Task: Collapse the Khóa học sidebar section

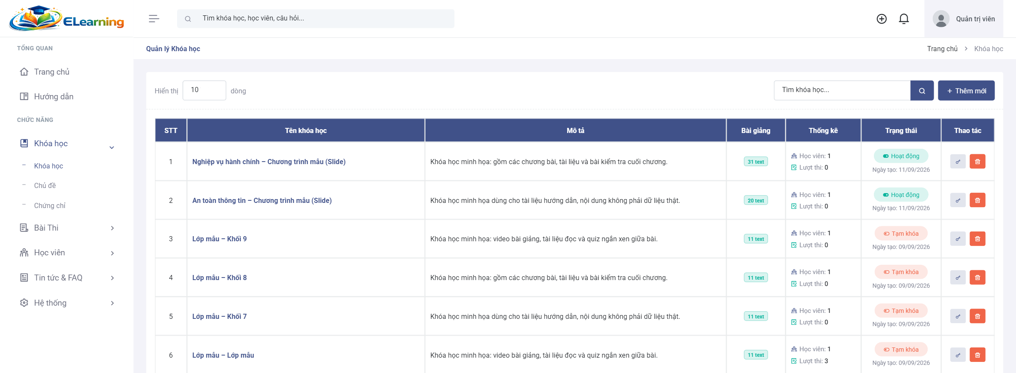Action: [x=67, y=144]
